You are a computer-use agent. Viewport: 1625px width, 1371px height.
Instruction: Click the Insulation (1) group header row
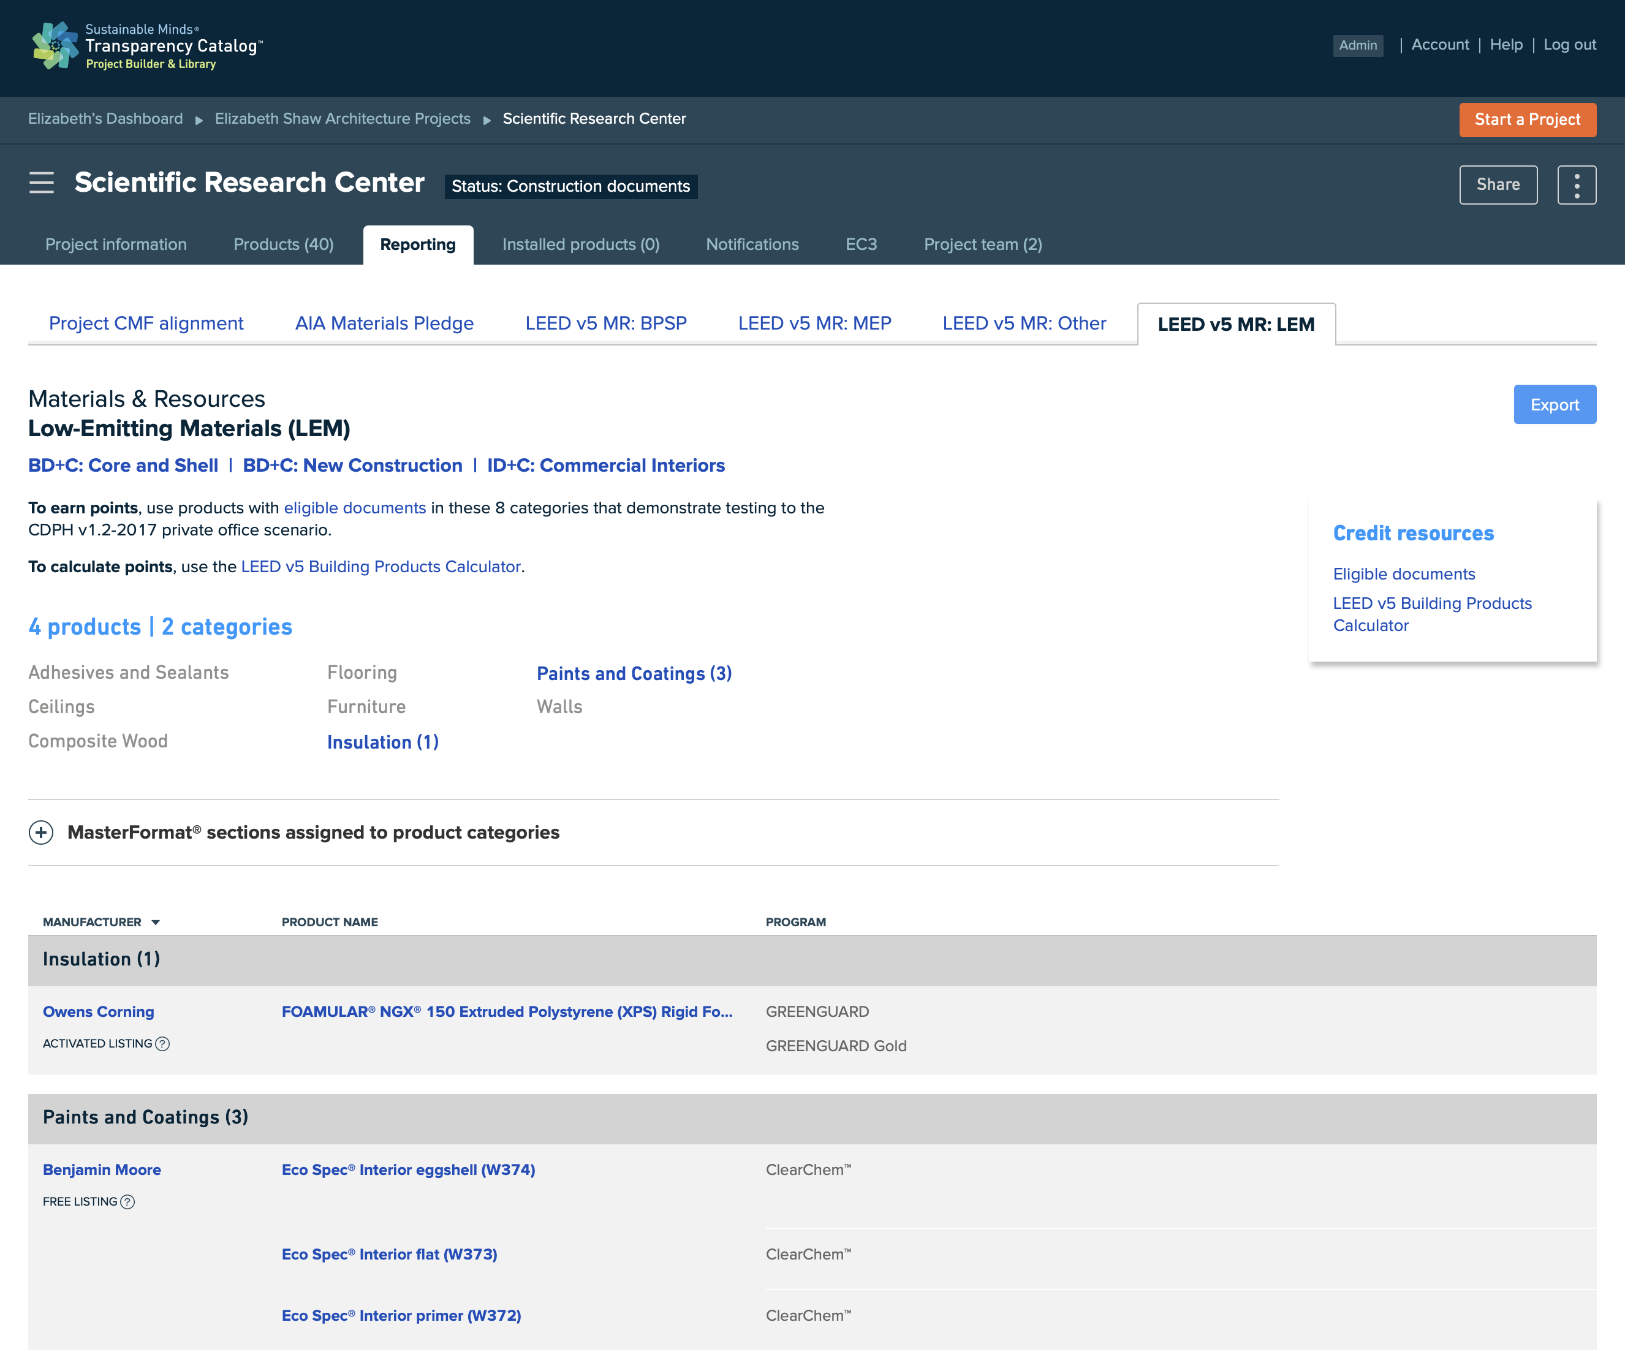tap(813, 961)
